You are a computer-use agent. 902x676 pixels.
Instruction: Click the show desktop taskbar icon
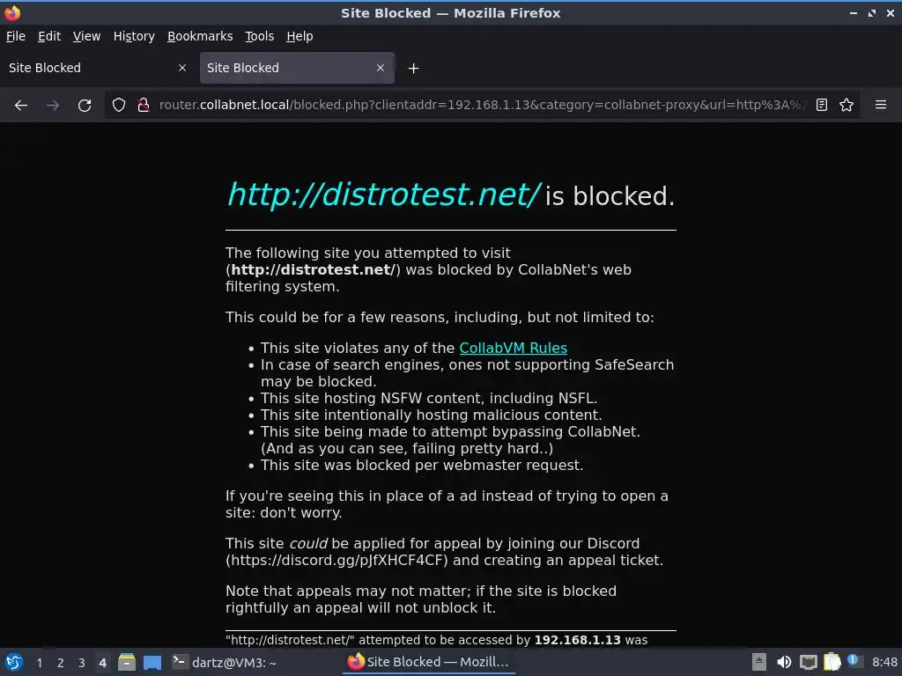click(x=152, y=663)
